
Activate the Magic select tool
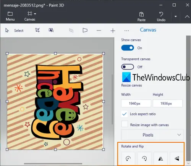pos(51,30)
